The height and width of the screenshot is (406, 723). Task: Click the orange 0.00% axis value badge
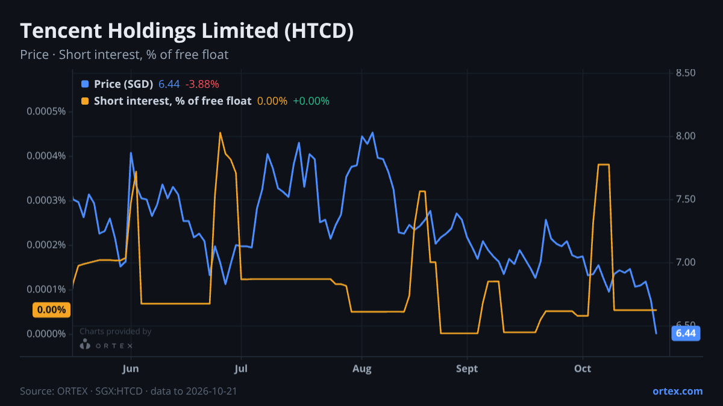pyautogui.click(x=51, y=310)
